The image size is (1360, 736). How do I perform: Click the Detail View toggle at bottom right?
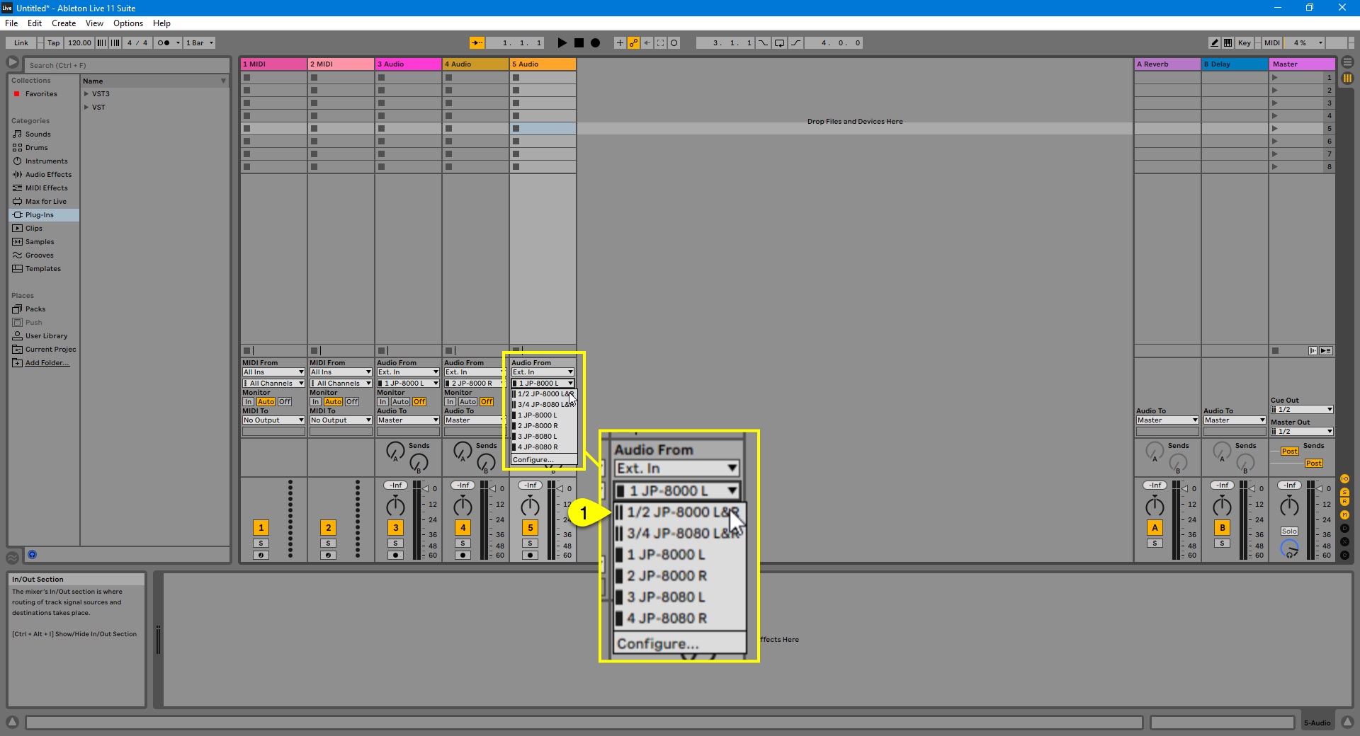pos(1347,723)
